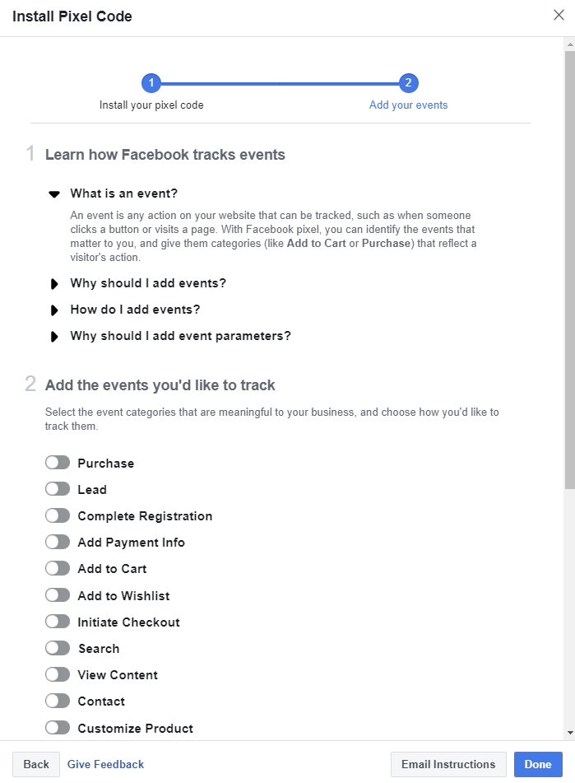Screen dimensions: 575x783
Task: Select the 'Add your events' step
Action: point(408,105)
